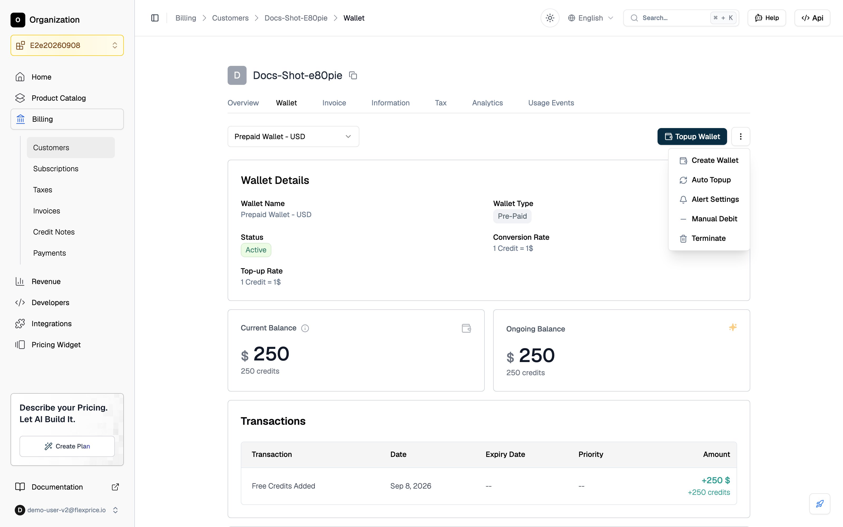Click the sparkle icon in Ongoing Balance card

tap(733, 327)
